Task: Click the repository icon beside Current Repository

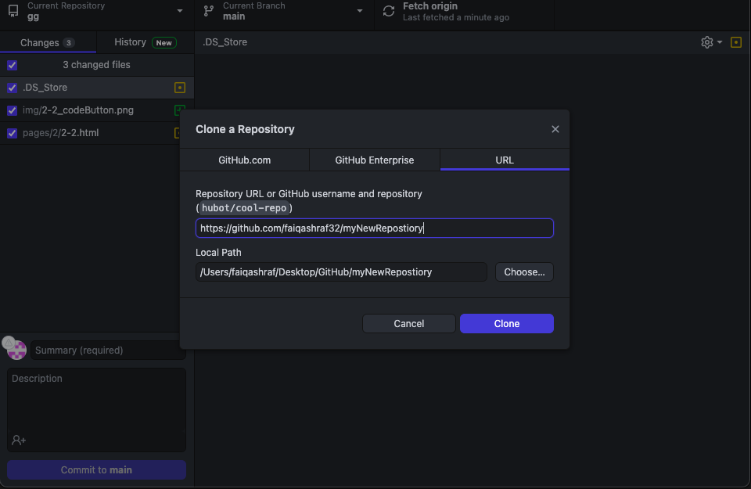Action: 13,10
